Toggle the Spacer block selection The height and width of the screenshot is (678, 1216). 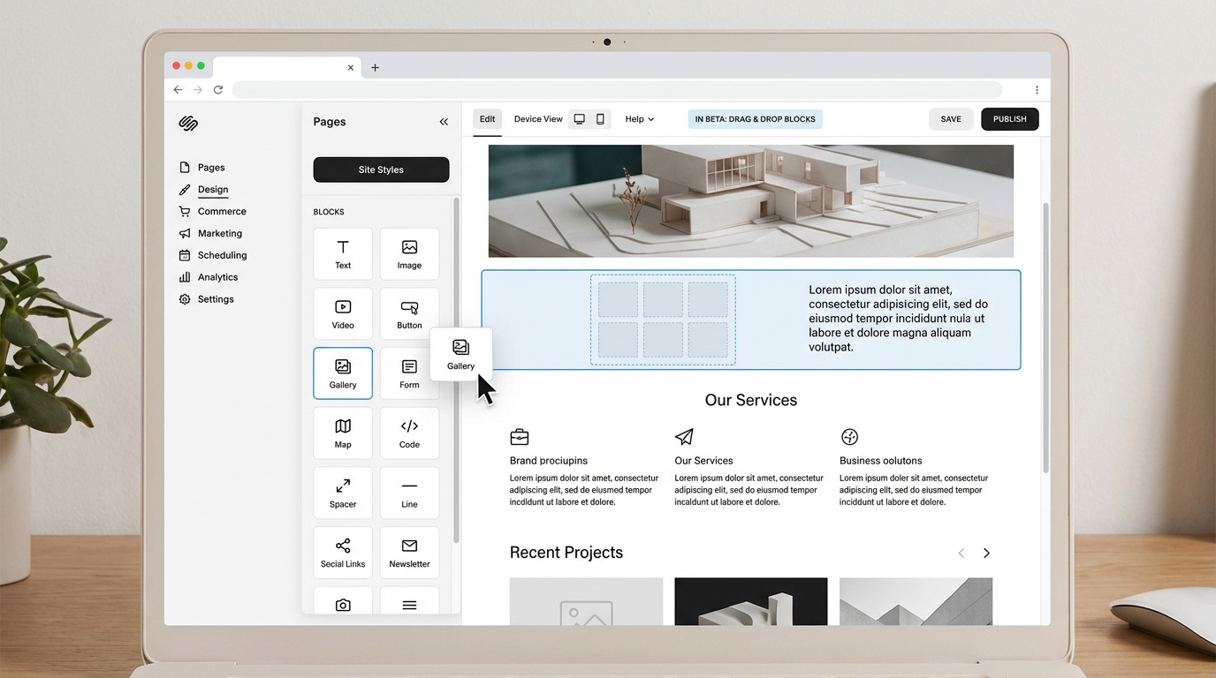click(x=342, y=493)
